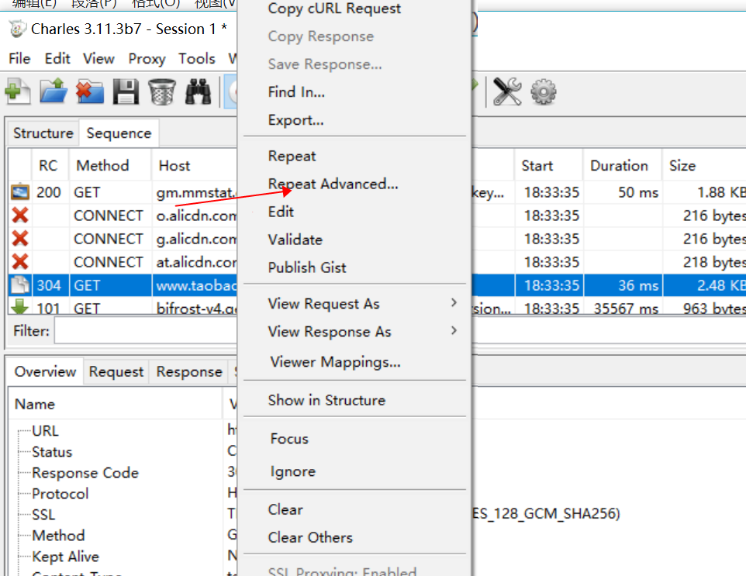This screenshot has width=746, height=576.
Task: Choose Validate from context menu
Action: click(x=295, y=240)
